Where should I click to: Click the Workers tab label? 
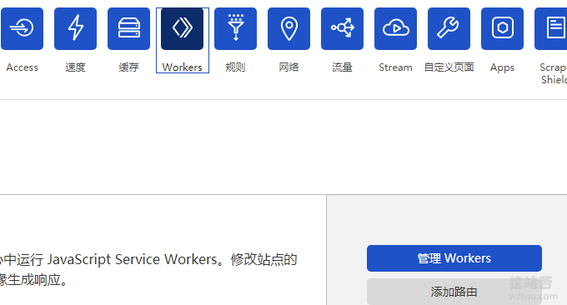click(183, 67)
